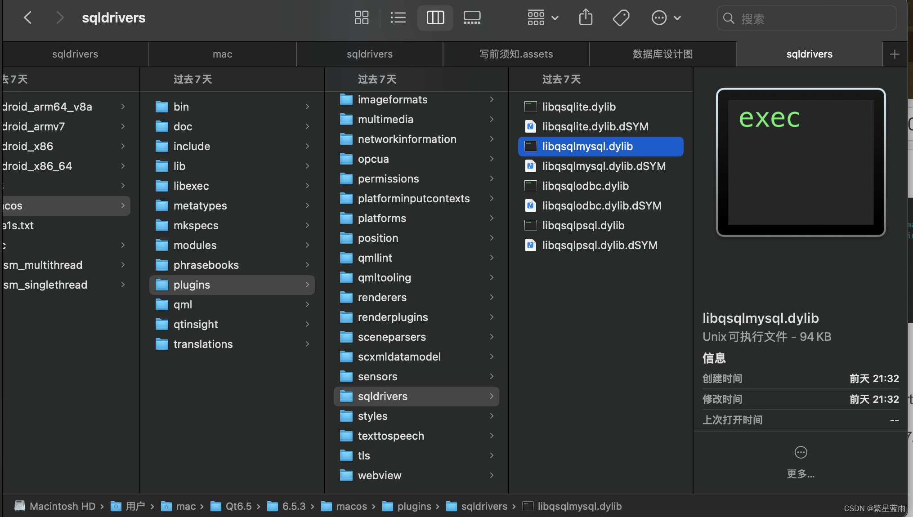Select libqsqlodbc.dylib file
This screenshot has height=517, width=913.
tap(585, 186)
